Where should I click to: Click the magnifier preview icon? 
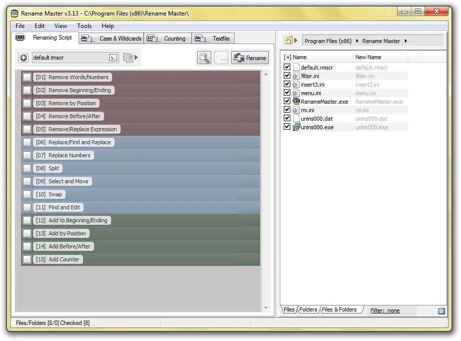tap(204, 58)
